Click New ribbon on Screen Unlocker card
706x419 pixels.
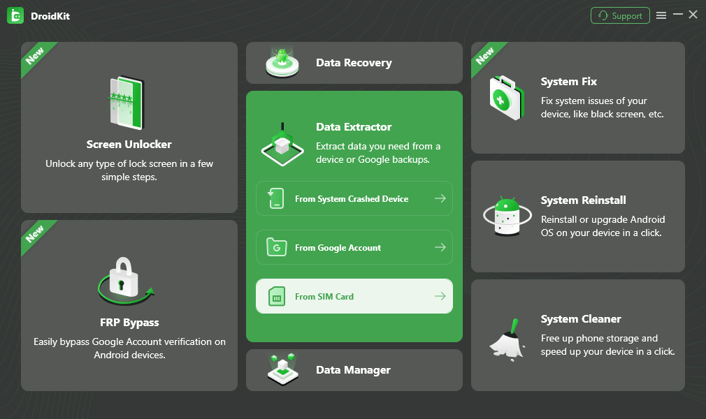pyautogui.click(x=35, y=56)
